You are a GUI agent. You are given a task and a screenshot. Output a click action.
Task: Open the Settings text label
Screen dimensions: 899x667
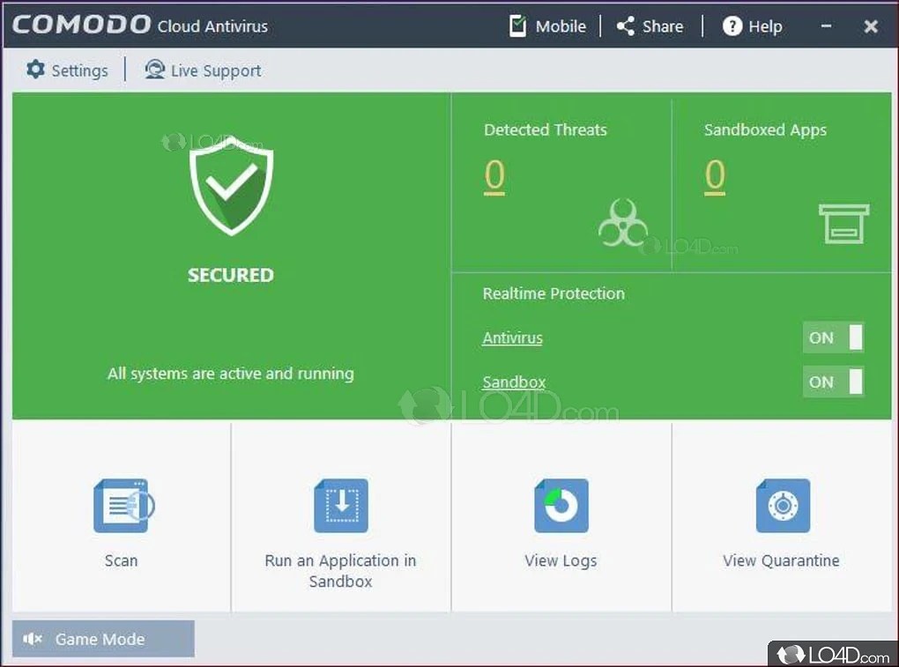pos(79,70)
